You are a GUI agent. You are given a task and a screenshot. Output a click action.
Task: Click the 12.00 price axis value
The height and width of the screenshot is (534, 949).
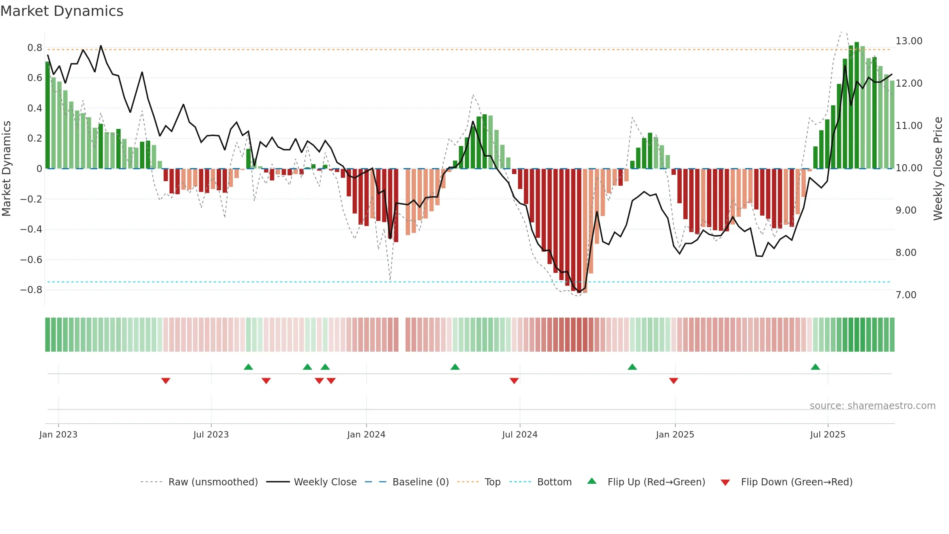click(909, 83)
